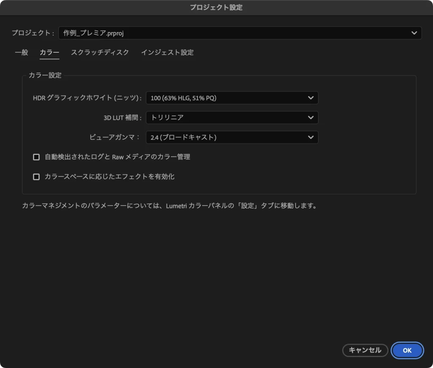Click the カラー設定 group label
433x368 pixels.
[x=45, y=75]
